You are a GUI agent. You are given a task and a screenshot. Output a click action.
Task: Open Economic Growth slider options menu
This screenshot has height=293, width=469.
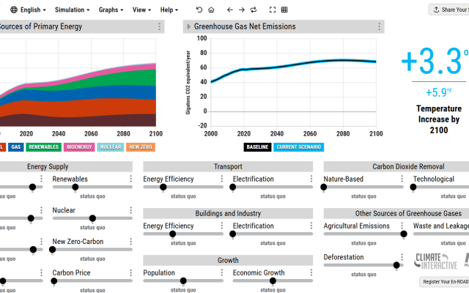coord(311,272)
